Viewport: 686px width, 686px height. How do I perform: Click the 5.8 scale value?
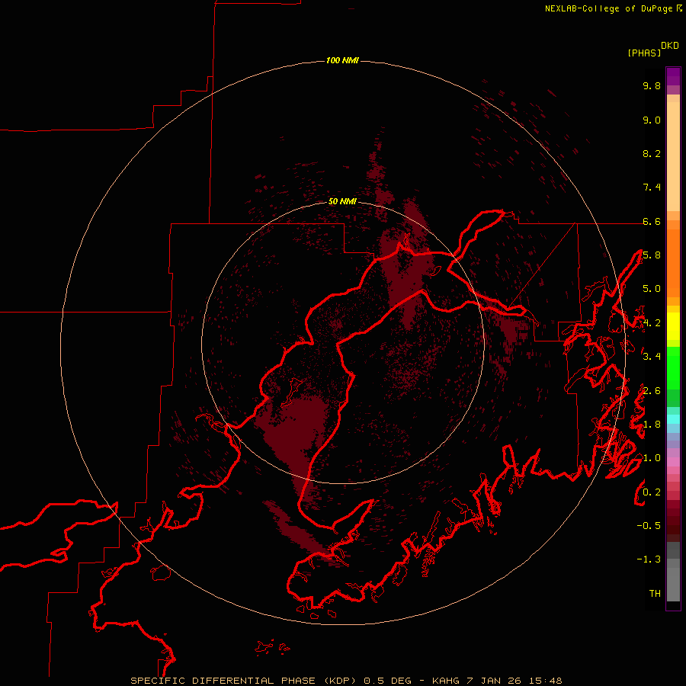coord(652,255)
